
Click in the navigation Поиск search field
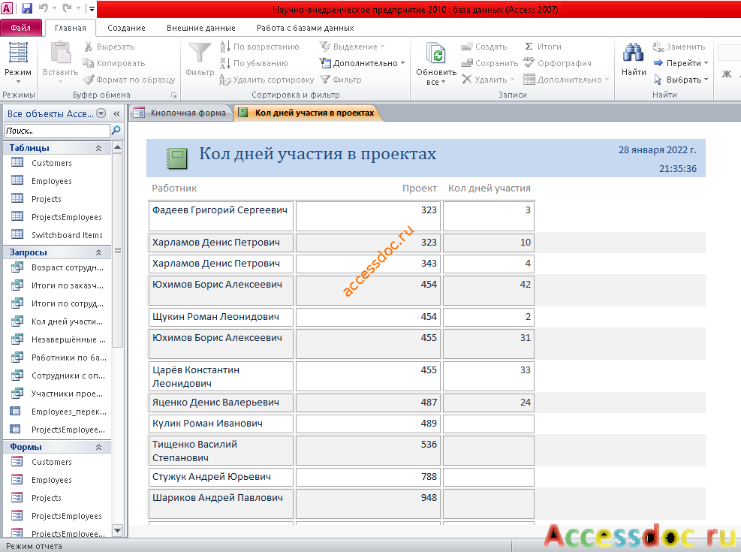(x=57, y=131)
